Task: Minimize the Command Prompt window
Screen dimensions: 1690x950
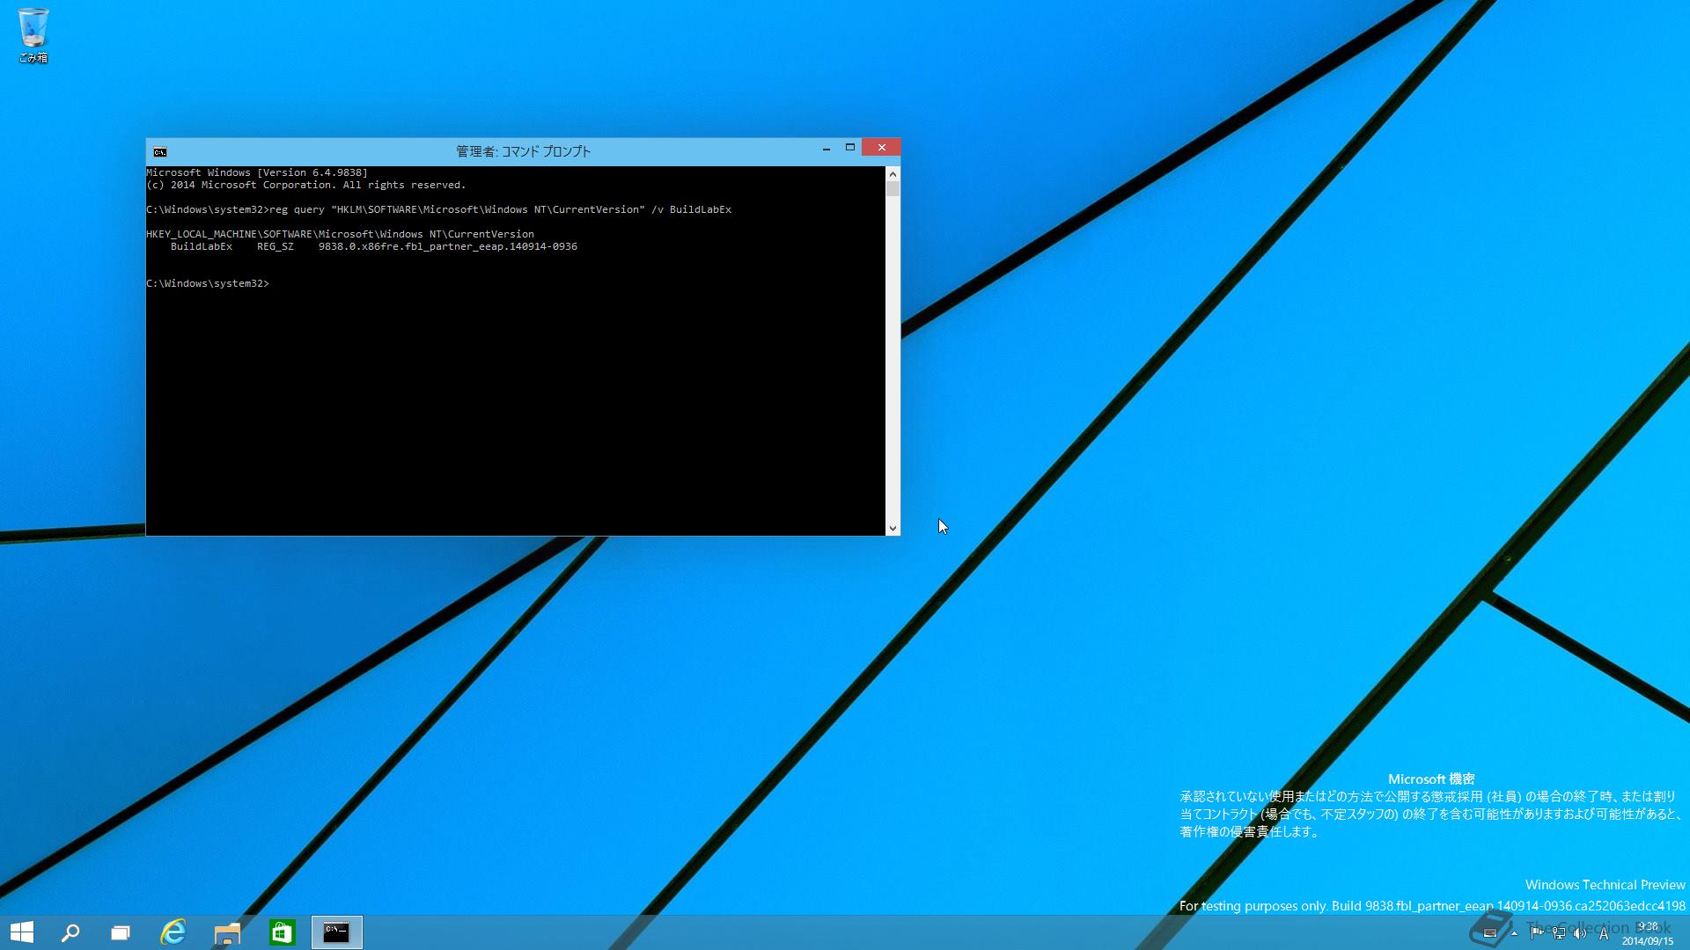Action: [827, 148]
